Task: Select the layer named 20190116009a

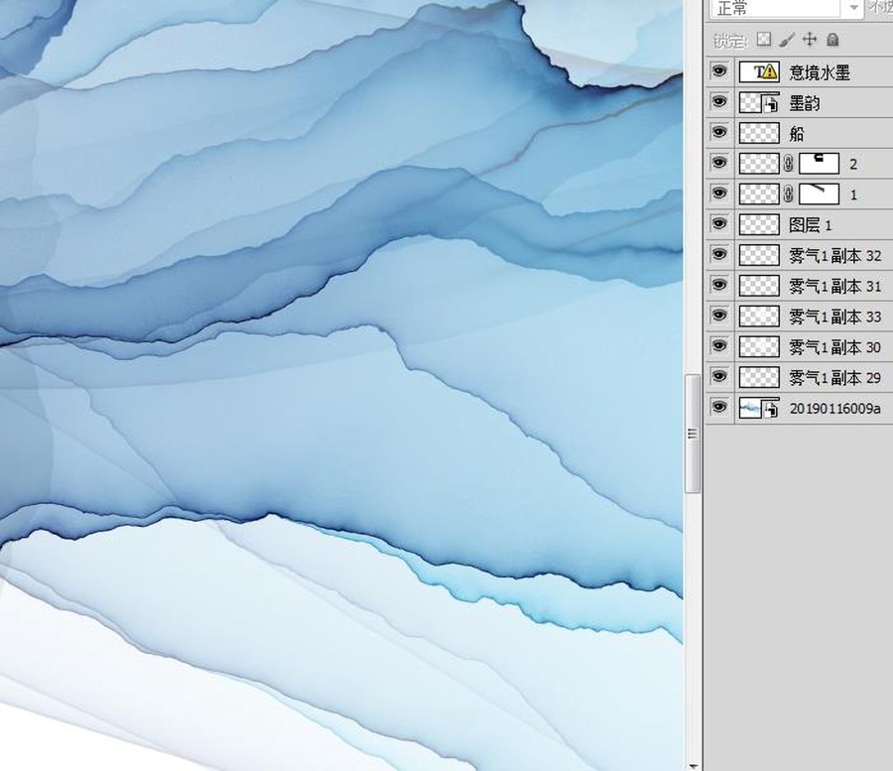Action: [834, 408]
